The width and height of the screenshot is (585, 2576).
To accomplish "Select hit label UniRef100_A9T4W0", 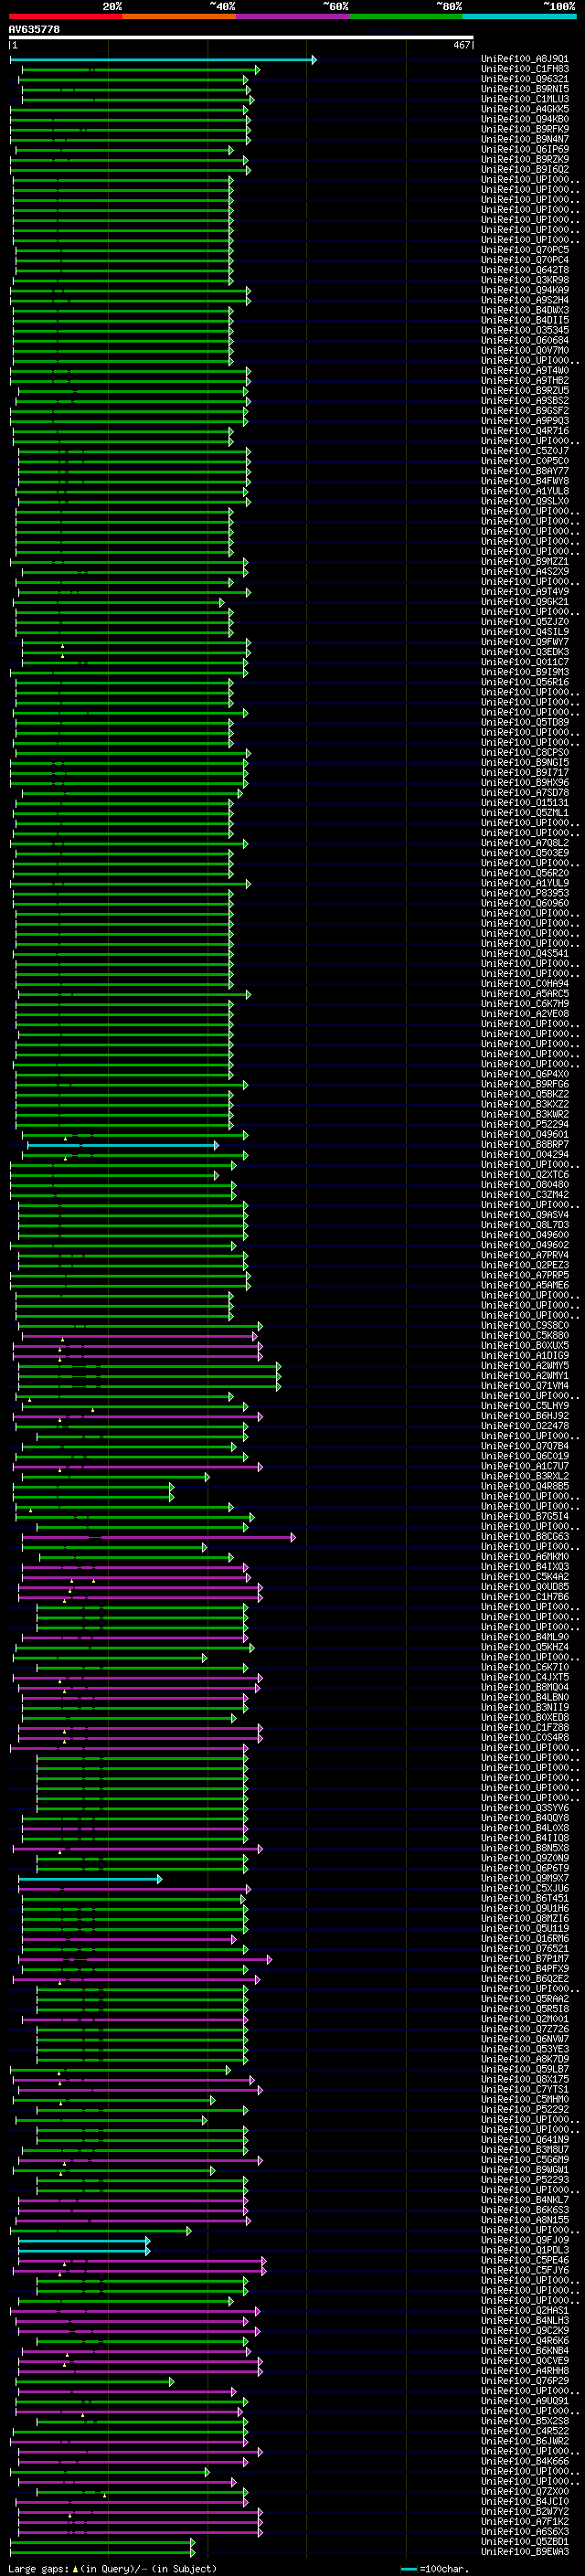I will (525, 370).
